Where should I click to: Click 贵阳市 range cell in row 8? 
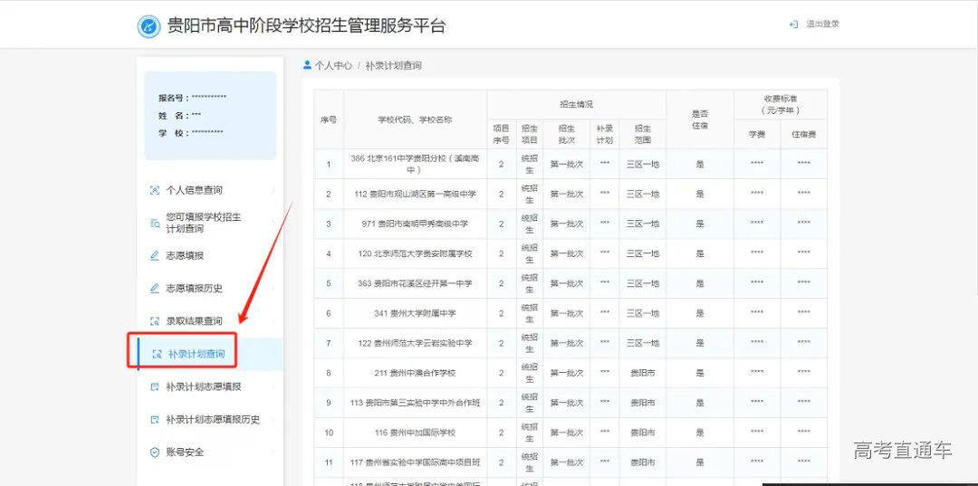click(642, 373)
